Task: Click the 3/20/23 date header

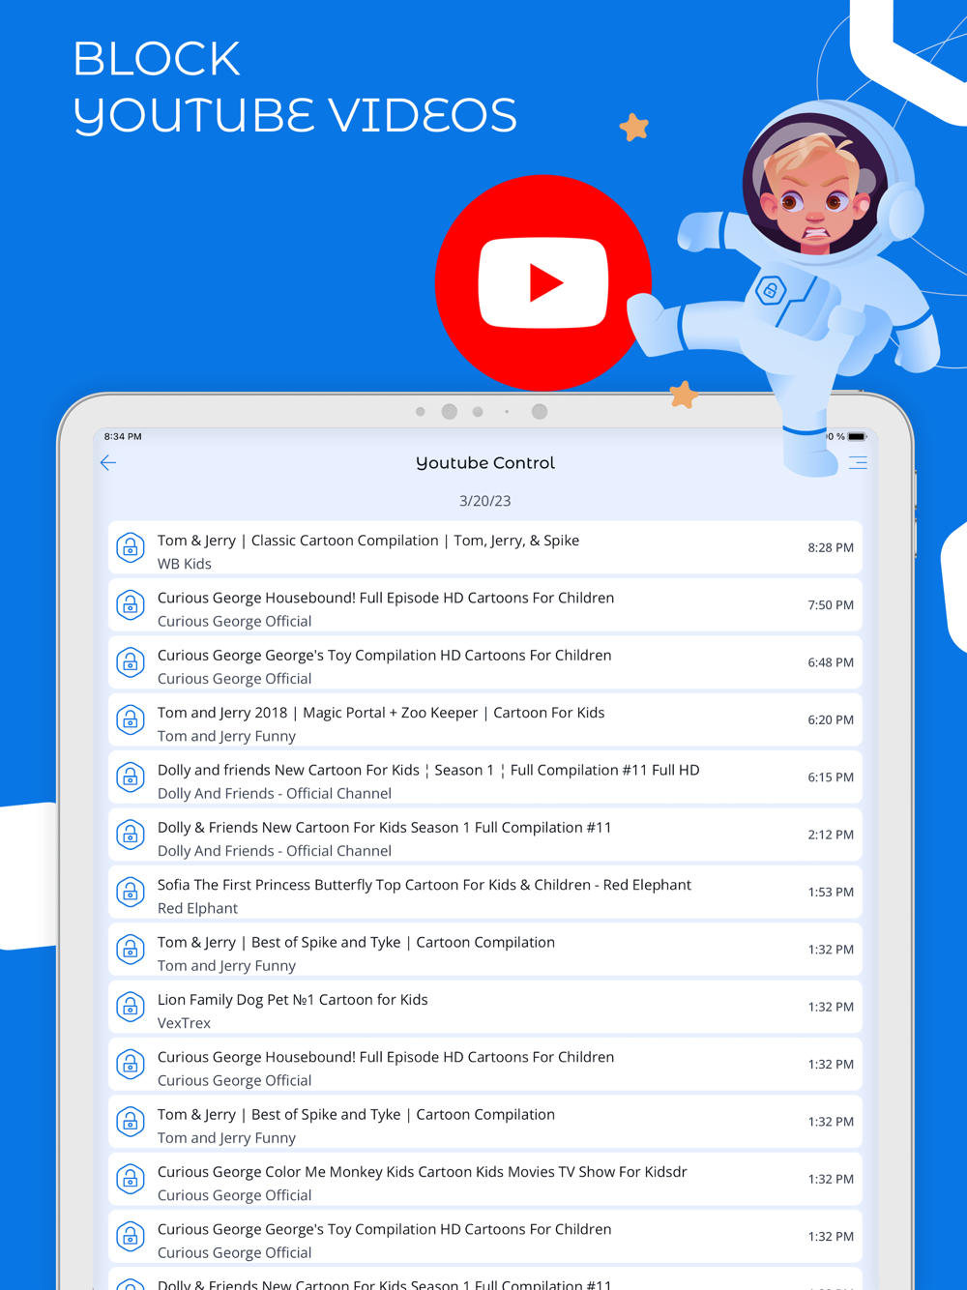Action: [x=485, y=501]
